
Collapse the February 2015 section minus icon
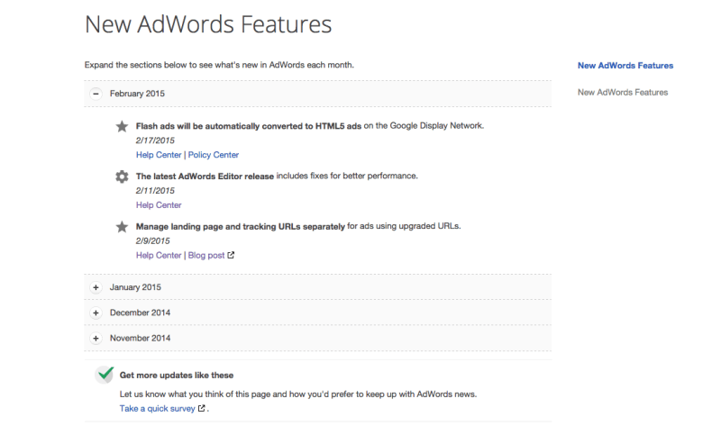[96, 94]
